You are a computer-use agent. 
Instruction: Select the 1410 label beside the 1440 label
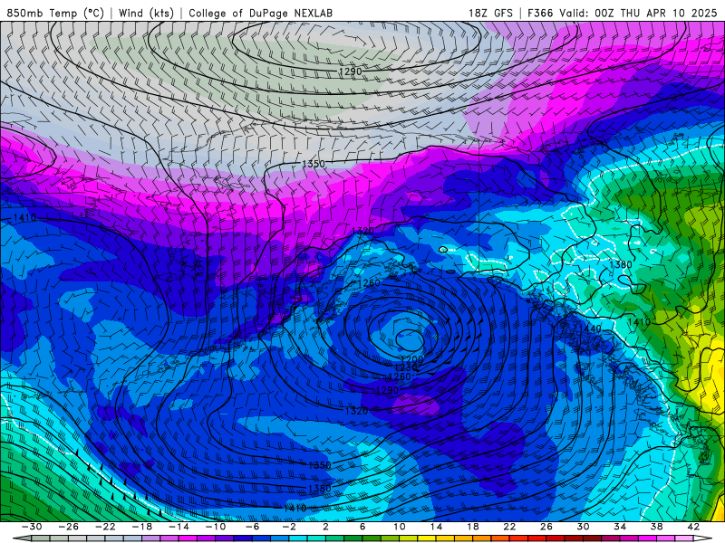tap(639, 321)
